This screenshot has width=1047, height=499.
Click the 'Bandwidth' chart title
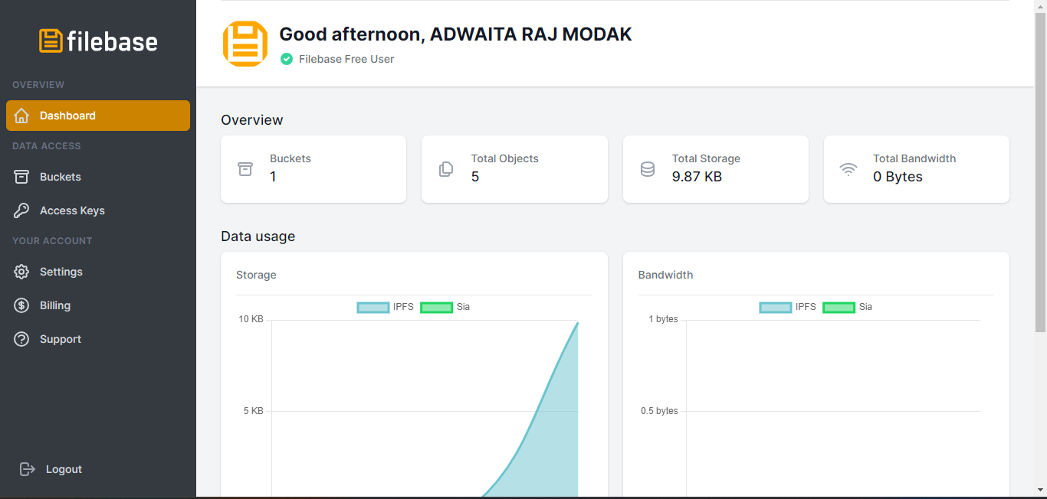pyautogui.click(x=665, y=275)
